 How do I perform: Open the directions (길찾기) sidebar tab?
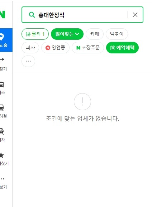[x=3, y=64]
